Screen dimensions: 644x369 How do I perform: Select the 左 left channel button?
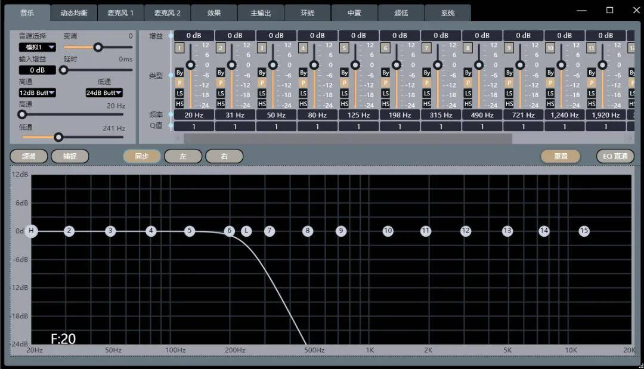(183, 156)
